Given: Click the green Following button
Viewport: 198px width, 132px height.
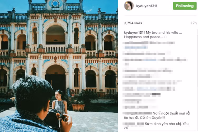Looking at the screenshot, I should 185,6.
